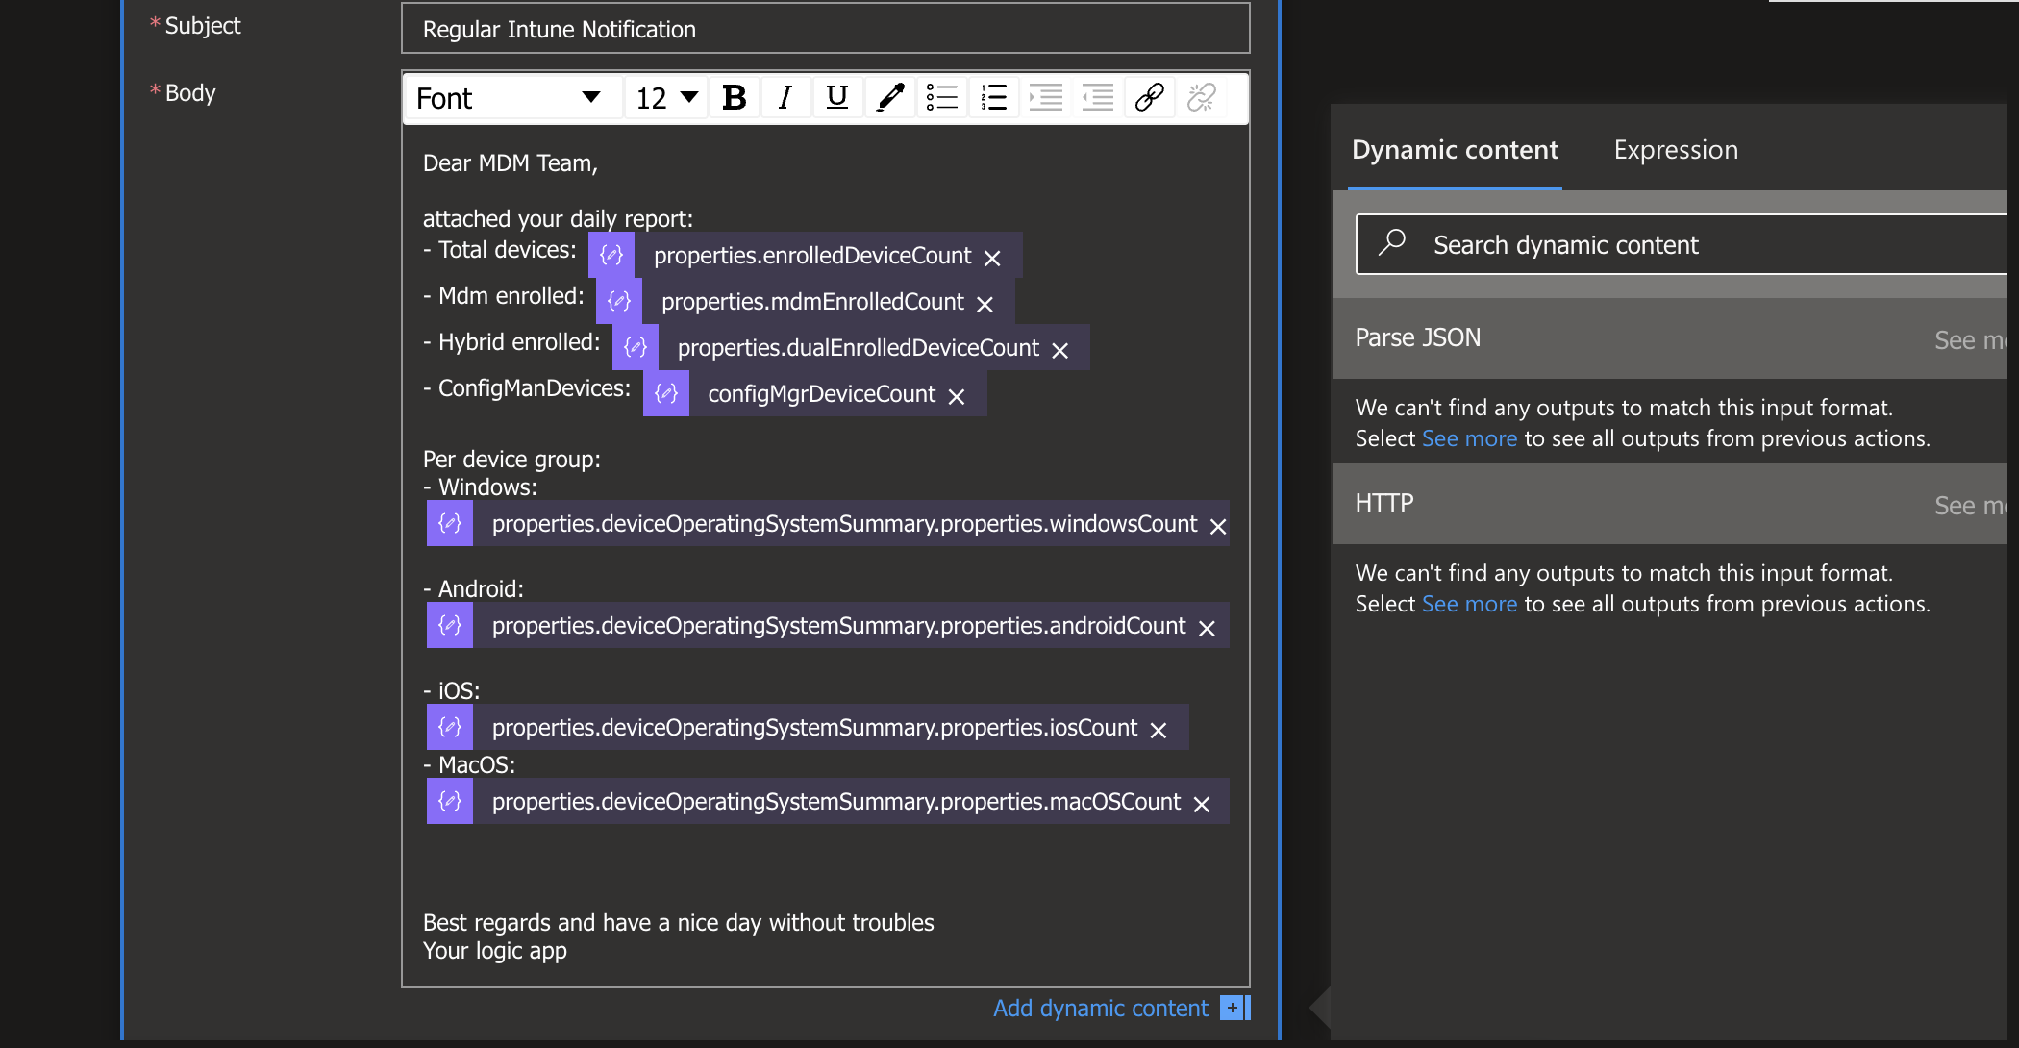Apply underline formatting
This screenshot has width=2019, height=1048.
[x=837, y=97]
